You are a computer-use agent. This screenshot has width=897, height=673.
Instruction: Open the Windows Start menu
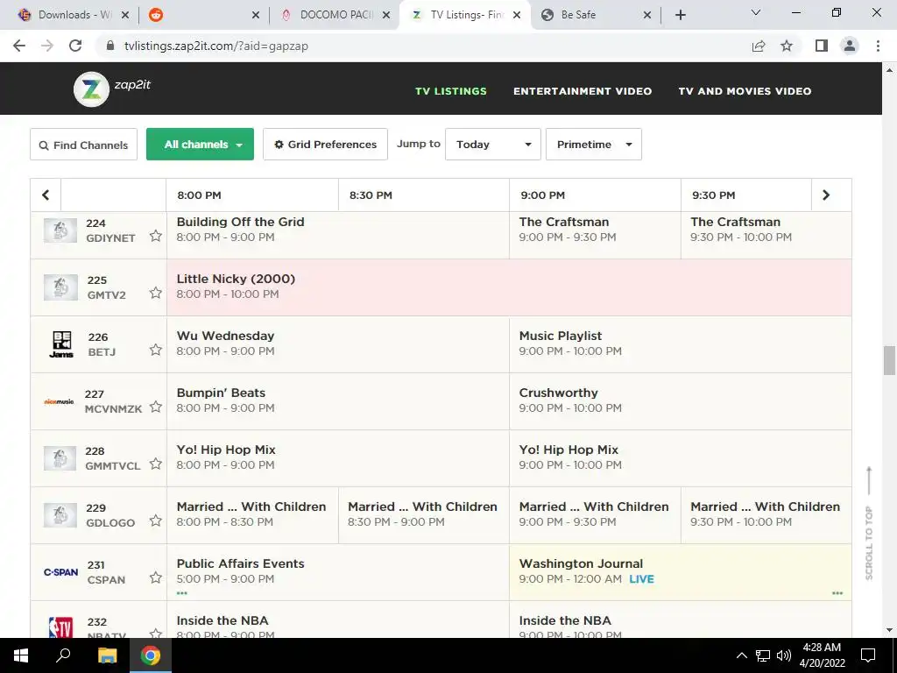tap(21, 655)
